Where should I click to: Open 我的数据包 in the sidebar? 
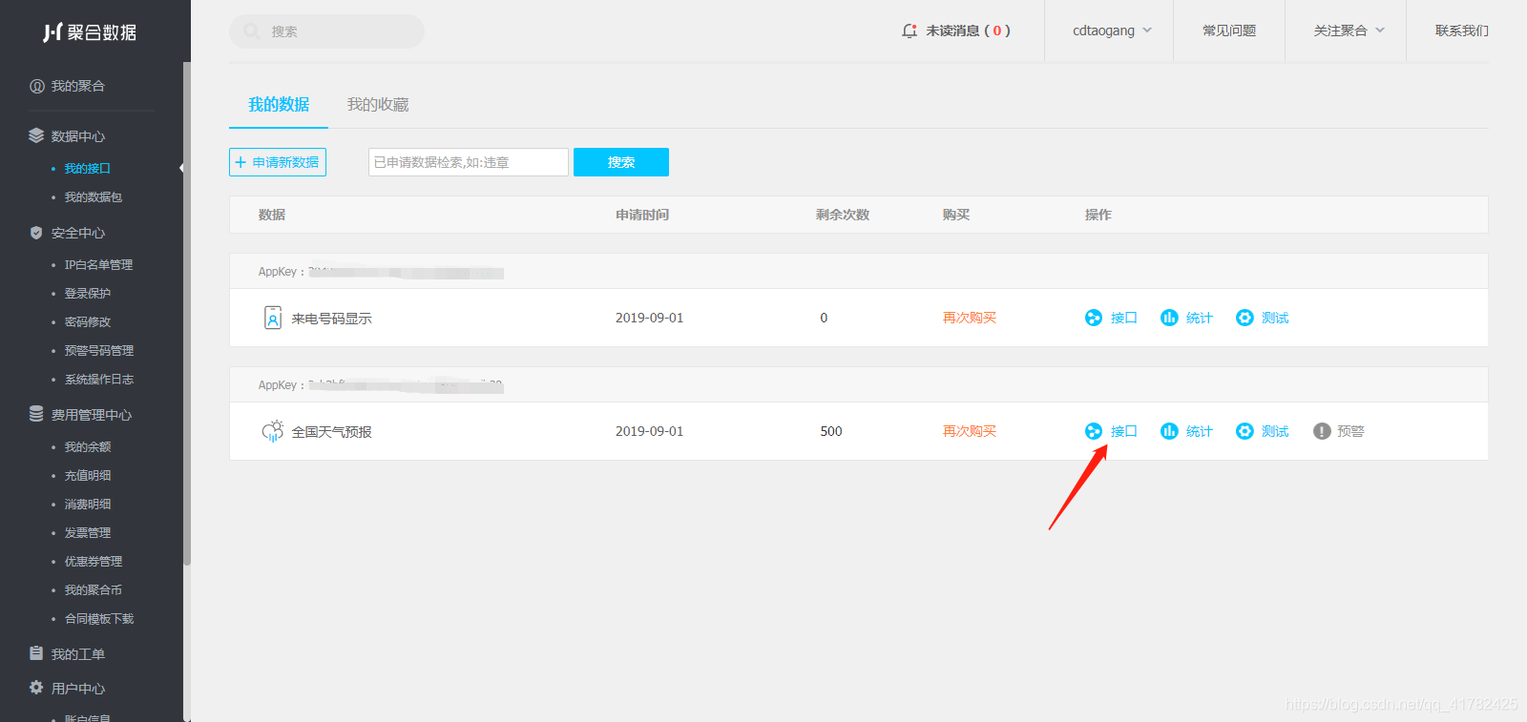click(x=94, y=197)
